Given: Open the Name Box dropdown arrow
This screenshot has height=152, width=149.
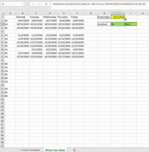Looking at the screenshot, I should pos(23,4).
